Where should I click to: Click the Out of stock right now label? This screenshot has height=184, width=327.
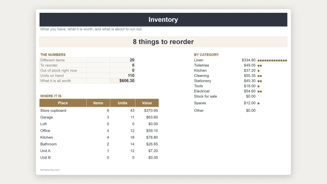[59, 71]
